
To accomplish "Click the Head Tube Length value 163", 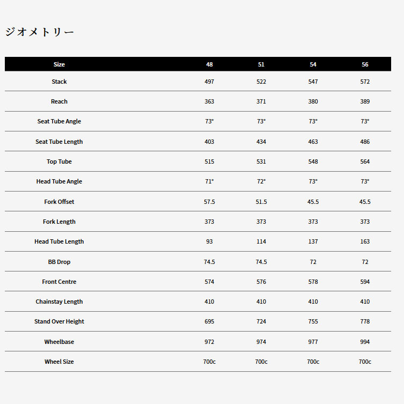I will (x=365, y=241).
